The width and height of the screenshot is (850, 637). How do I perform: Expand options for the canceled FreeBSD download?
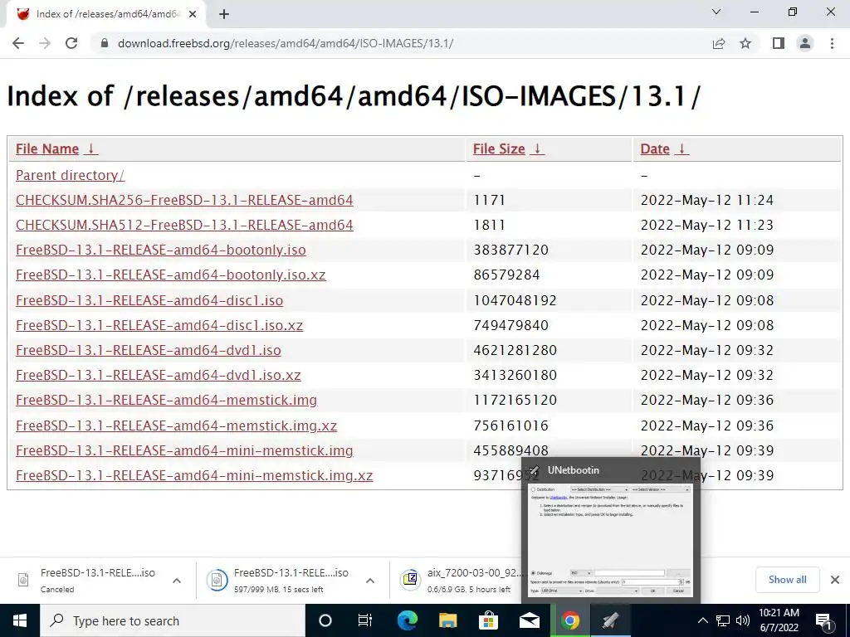coord(177,580)
